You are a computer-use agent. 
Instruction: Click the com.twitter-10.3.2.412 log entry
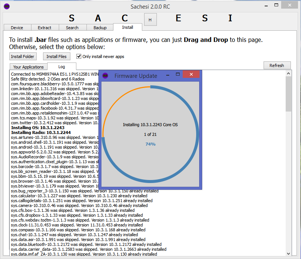pyautogui.click(x=55, y=123)
